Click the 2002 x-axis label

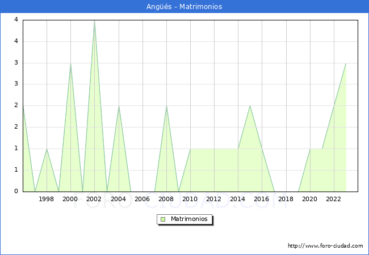click(x=94, y=199)
